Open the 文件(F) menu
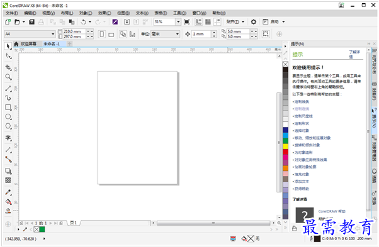The height and width of the screenshot is (247, 379). pyautogui.click(x=12, y=13)
